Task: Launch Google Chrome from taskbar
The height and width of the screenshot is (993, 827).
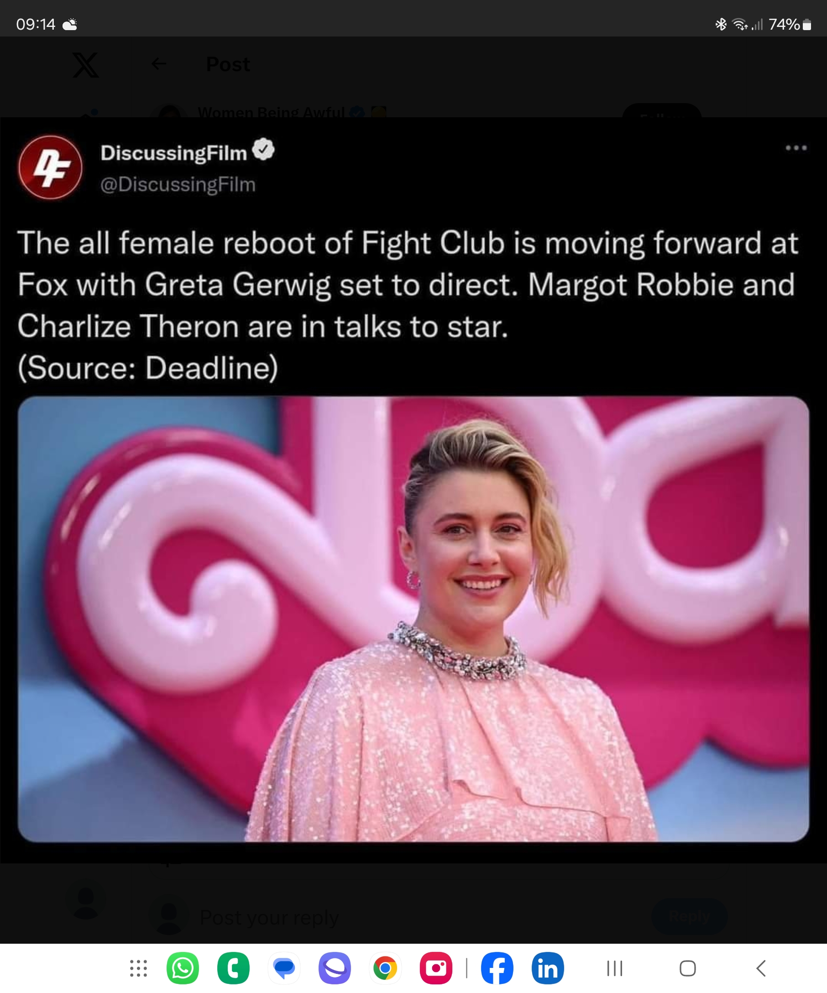Action: 385,968
